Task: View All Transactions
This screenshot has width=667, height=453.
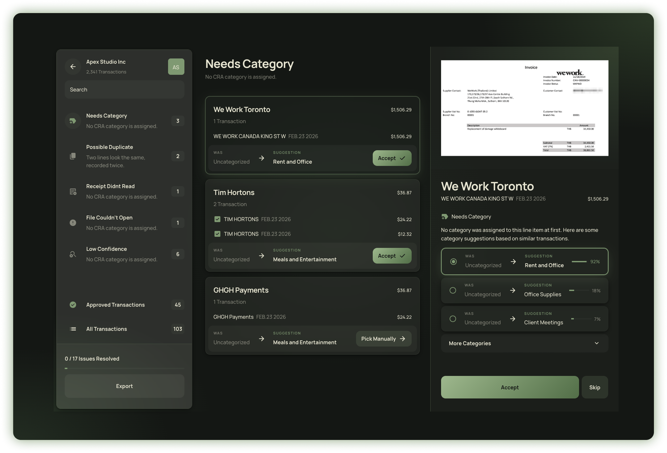Action: (125, 329)
